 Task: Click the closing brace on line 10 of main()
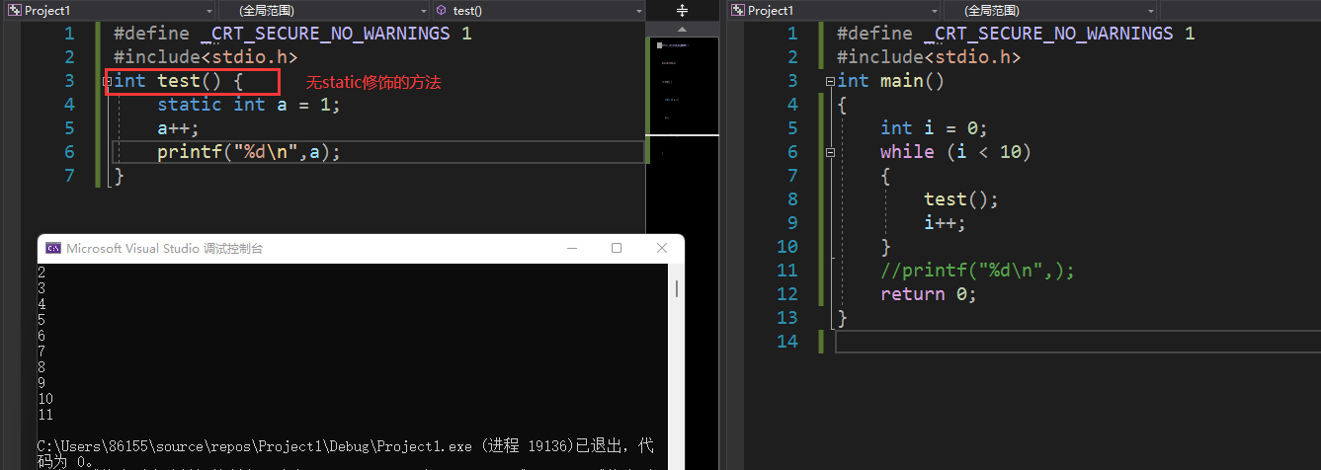(x=886, y=247)
